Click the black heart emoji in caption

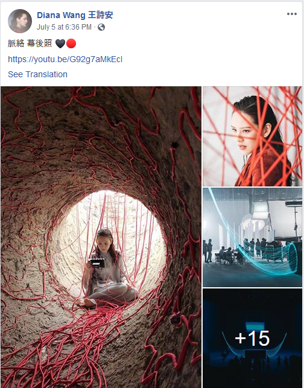tap(60, 43)
